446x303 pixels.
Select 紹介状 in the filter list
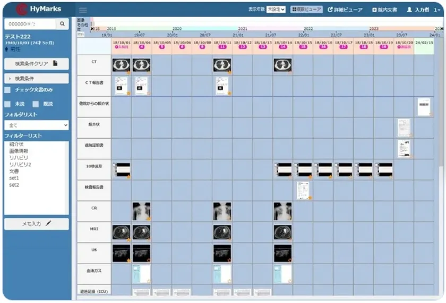point(16,144)
